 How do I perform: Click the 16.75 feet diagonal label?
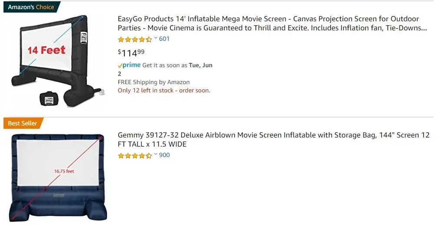[x=64, y=171]
